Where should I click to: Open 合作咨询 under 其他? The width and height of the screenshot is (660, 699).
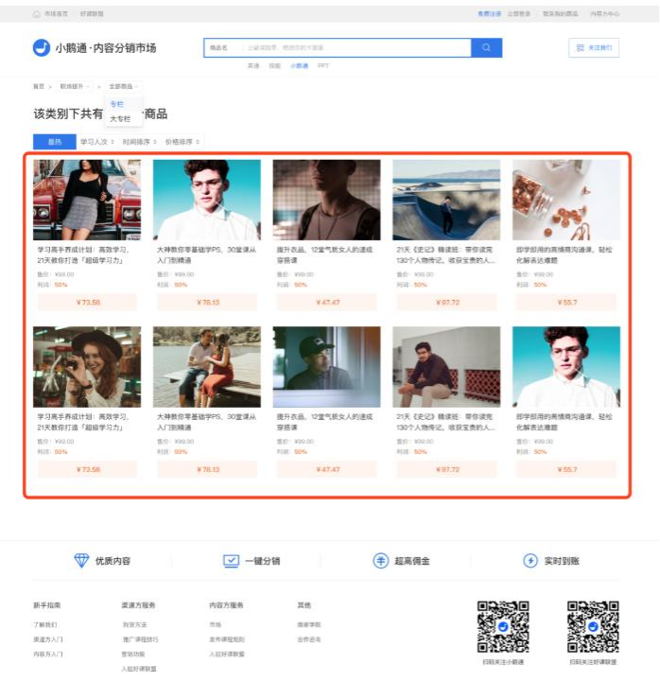click(x=309, y=639)
